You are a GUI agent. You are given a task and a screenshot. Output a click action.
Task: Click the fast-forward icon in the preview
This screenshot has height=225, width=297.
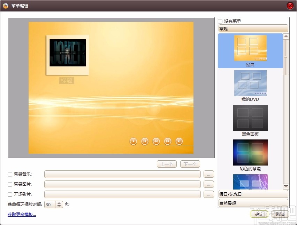168,142
